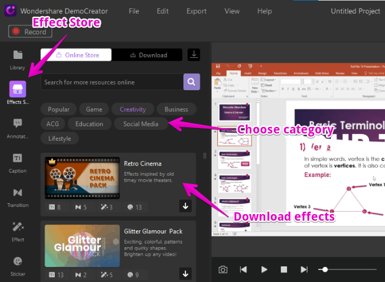The image size is (385, 282).
Task: Click Glitter Glamour sticker count 9
Action: coord(133,275)
